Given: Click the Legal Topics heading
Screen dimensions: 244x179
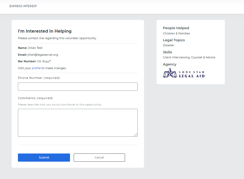Looking at the screenshot, I should click(174, 40).
